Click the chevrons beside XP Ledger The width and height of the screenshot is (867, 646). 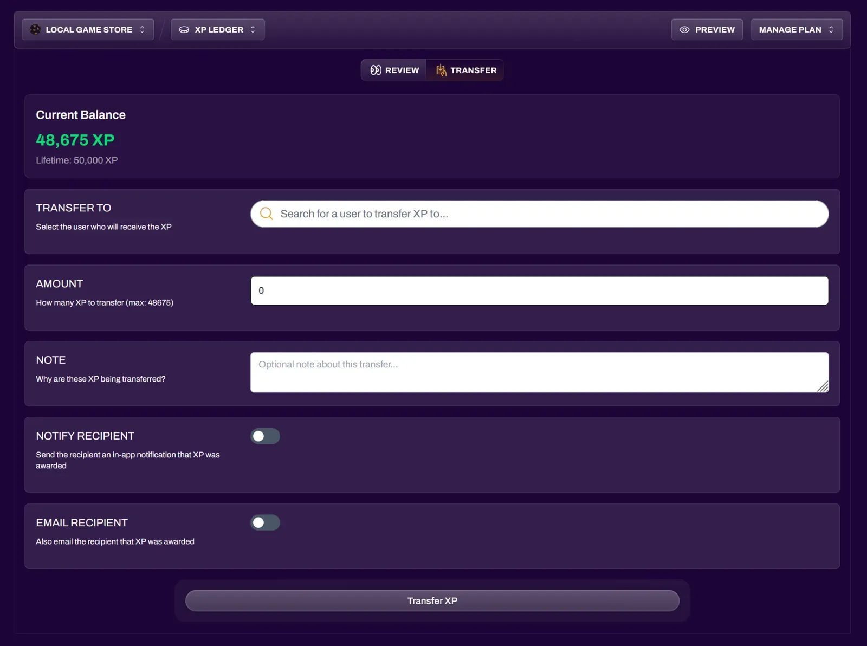tap(253, 30)
